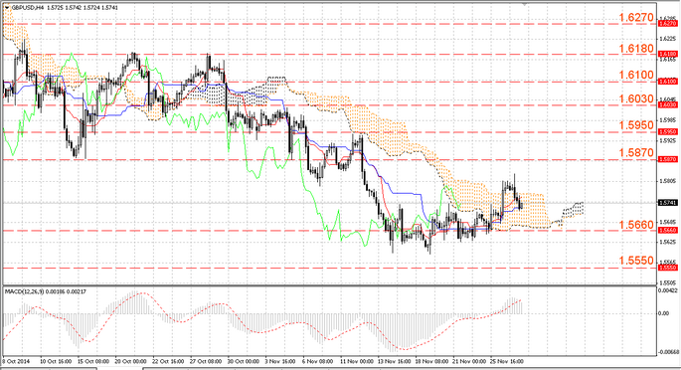
Task: Click the 20 Oct 00:00 time axis label
Action: (x=130, y=361)
